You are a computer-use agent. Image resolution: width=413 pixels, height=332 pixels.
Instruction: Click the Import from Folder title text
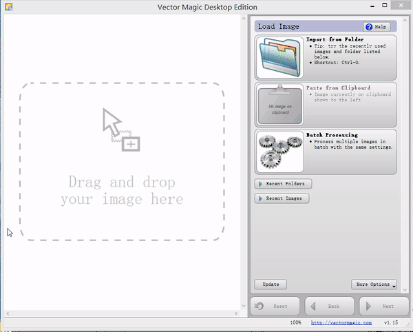tap(335, 39)
